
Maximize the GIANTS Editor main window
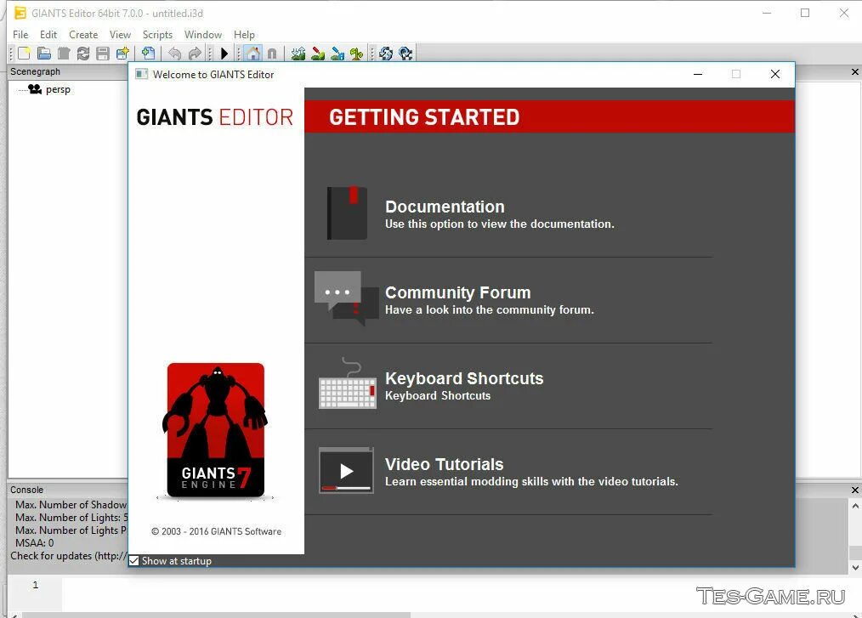(x=805, y=13)
